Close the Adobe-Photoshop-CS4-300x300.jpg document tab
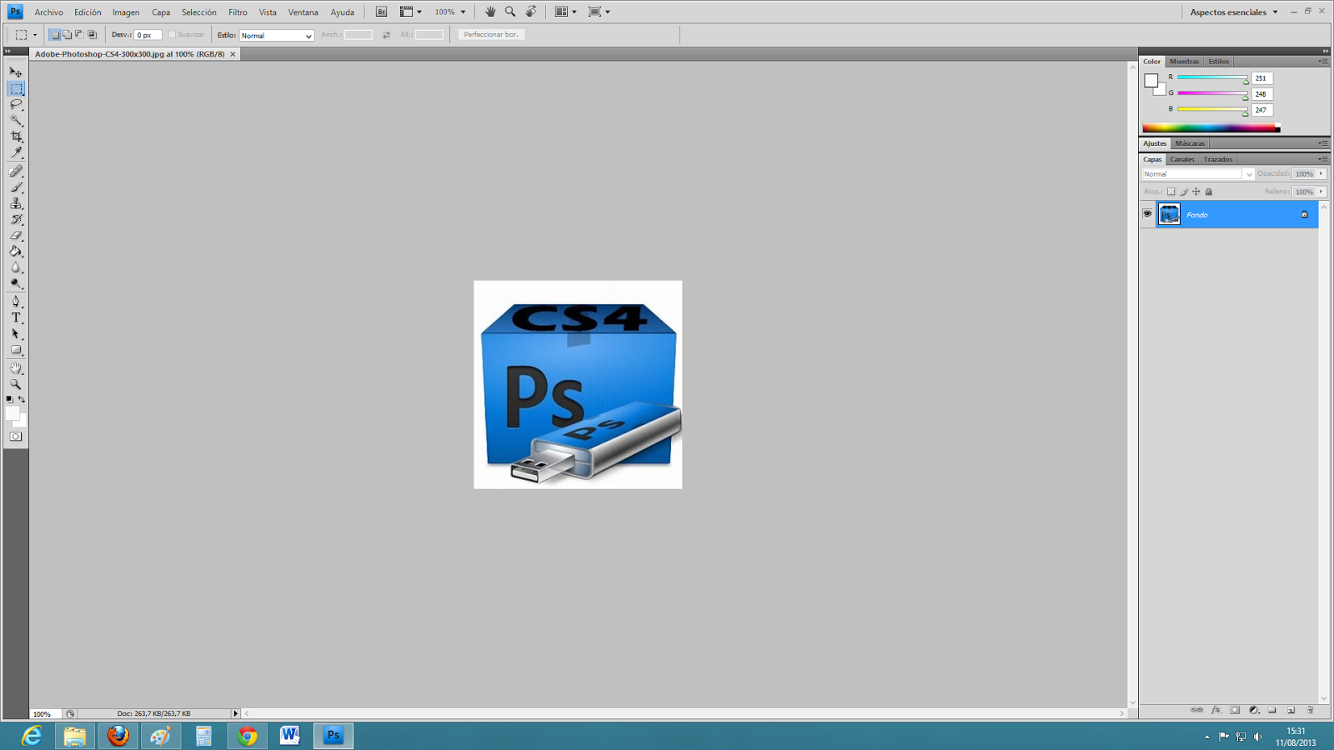 click(233, 54)
